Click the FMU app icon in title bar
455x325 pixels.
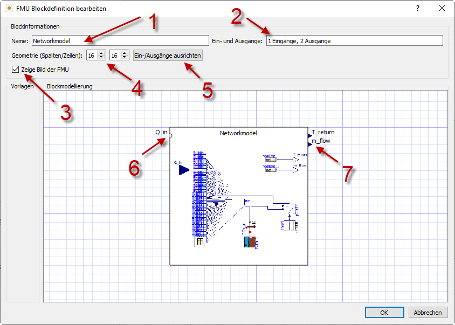click(9, 8)
